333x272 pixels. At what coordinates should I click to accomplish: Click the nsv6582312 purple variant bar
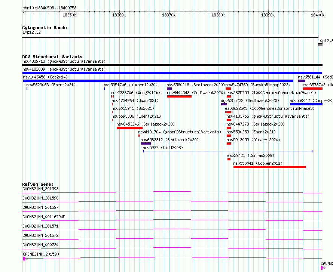tap(146, 143)
